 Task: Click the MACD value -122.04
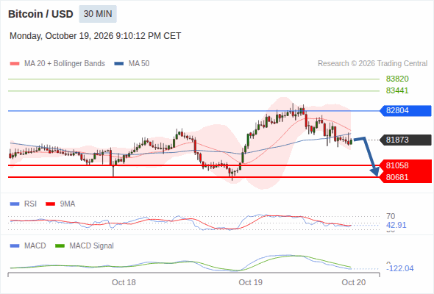400,268
